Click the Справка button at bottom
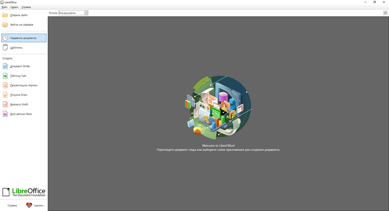 [12, 206]
